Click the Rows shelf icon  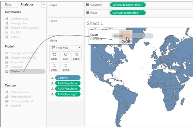click(x=87, y=13)
